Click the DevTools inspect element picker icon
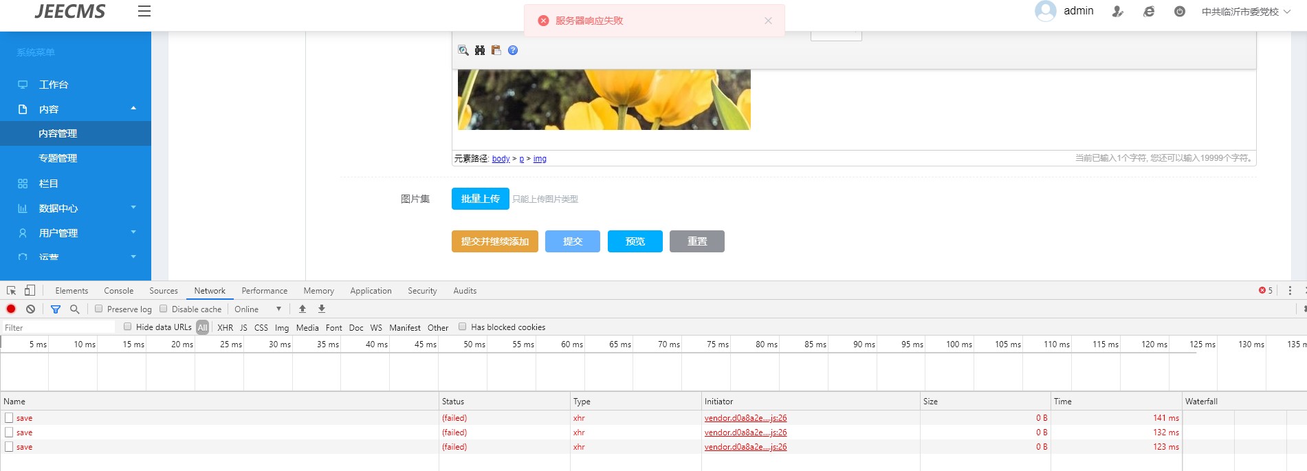 tap(11, 291)
